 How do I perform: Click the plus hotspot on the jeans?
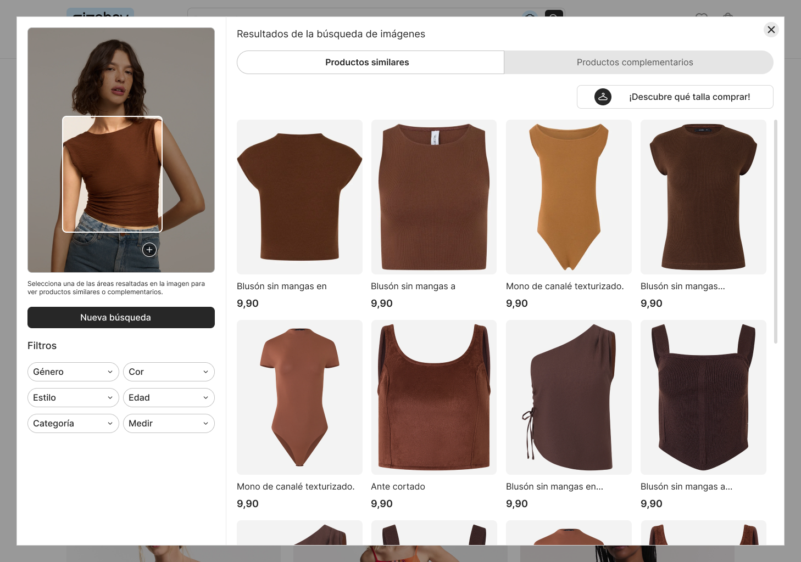click(x=149, y=250)
